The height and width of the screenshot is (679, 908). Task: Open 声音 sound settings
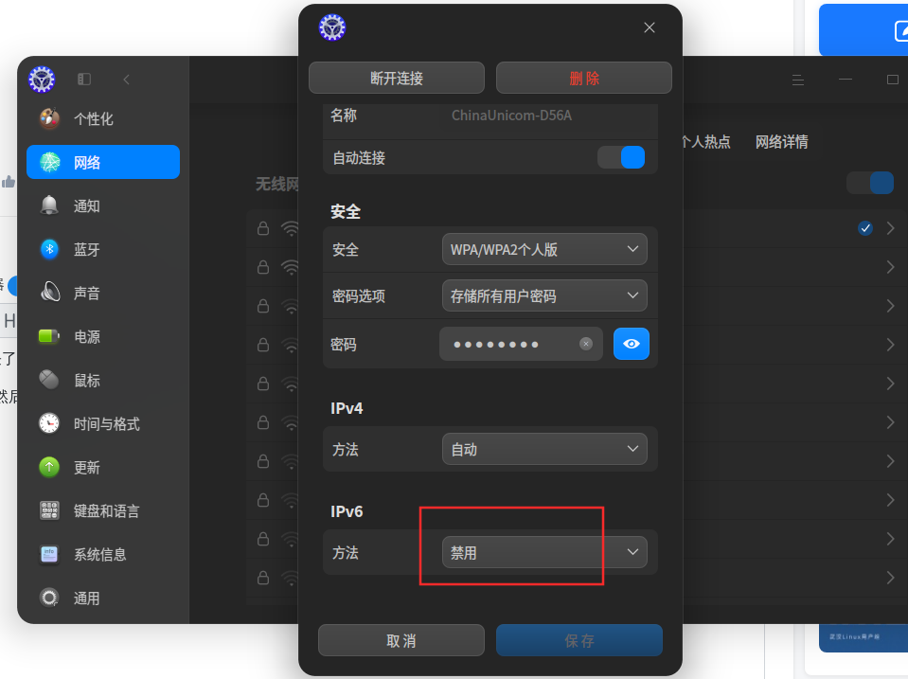pos(103,294)
